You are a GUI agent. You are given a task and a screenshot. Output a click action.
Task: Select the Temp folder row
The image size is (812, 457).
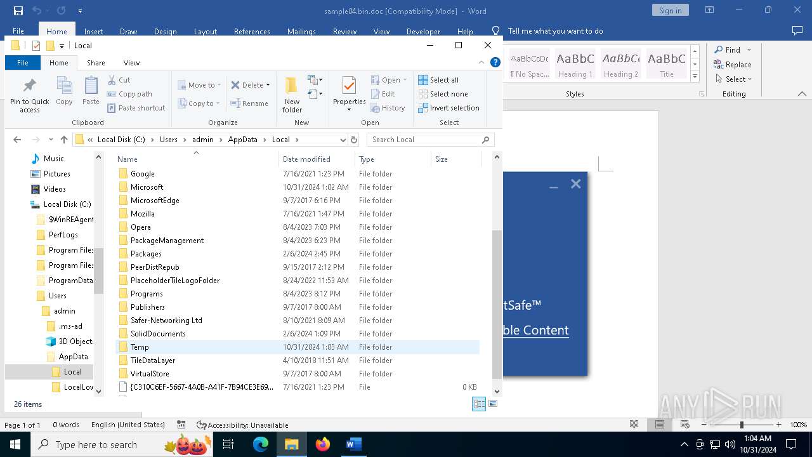coord(298,347)
